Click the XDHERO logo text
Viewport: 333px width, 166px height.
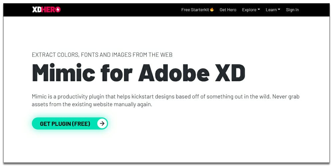point(46,10)
